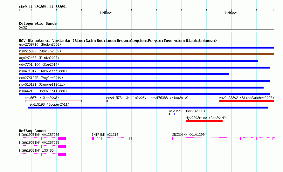Click the ruler's left arrowhead
Viewport: 283px width, 172px height.
point(20,10)
